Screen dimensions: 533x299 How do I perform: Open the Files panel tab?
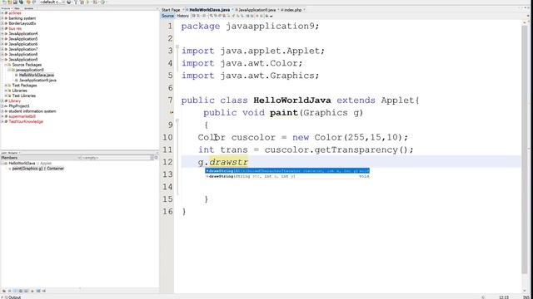tap(17, 8)
